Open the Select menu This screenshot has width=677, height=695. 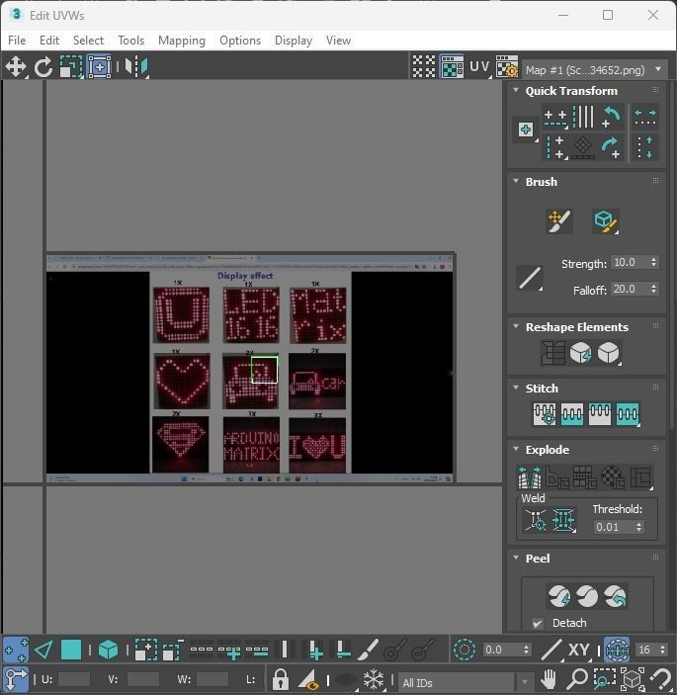[x=88, y=41]
